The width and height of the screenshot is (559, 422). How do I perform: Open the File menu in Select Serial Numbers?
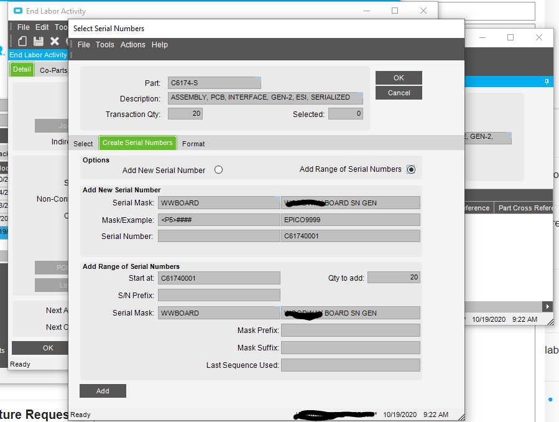(x=83, y=44)
